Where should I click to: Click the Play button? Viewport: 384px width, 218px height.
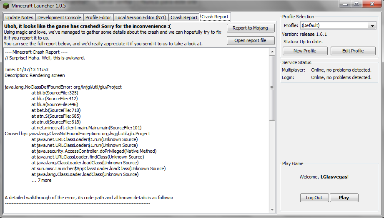[344, 198]
